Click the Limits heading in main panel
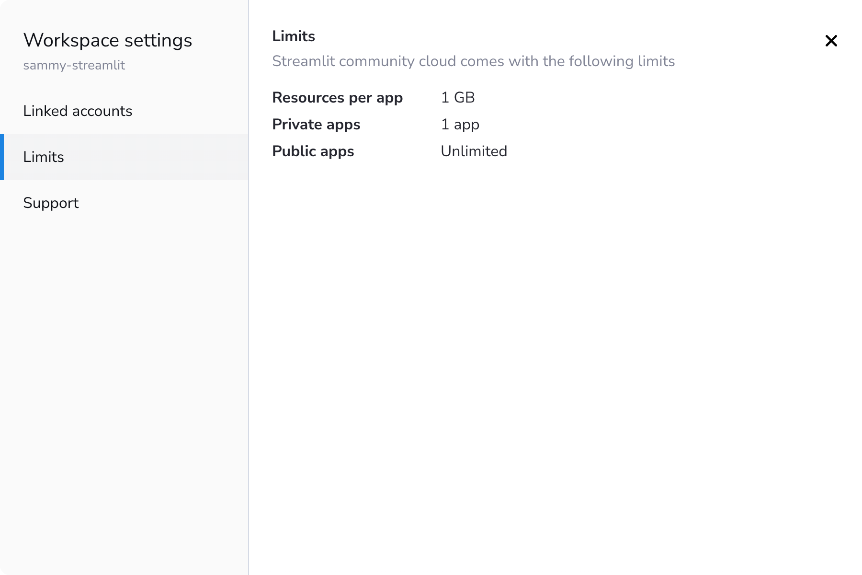The width and height of the screenshot is (862, 575). tap(294, 36)
